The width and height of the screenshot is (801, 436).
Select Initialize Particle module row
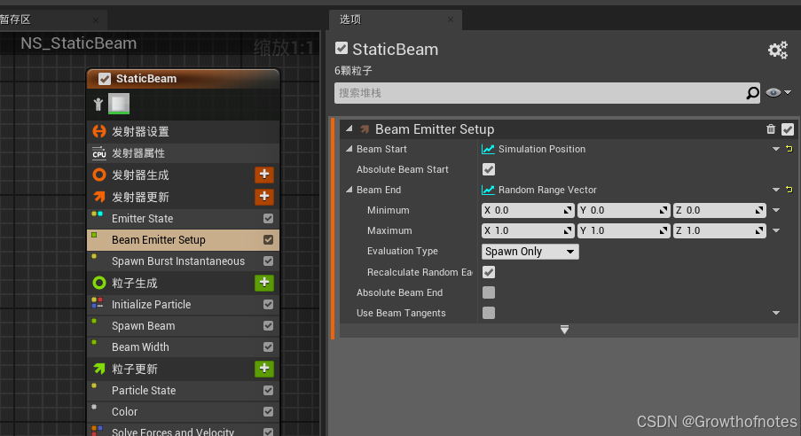pyautogui.click(x=184, y=304)
